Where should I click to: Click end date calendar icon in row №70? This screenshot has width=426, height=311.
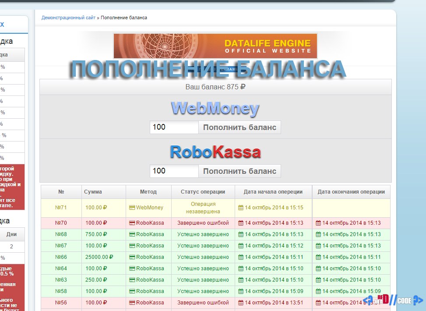click(318, 223)
